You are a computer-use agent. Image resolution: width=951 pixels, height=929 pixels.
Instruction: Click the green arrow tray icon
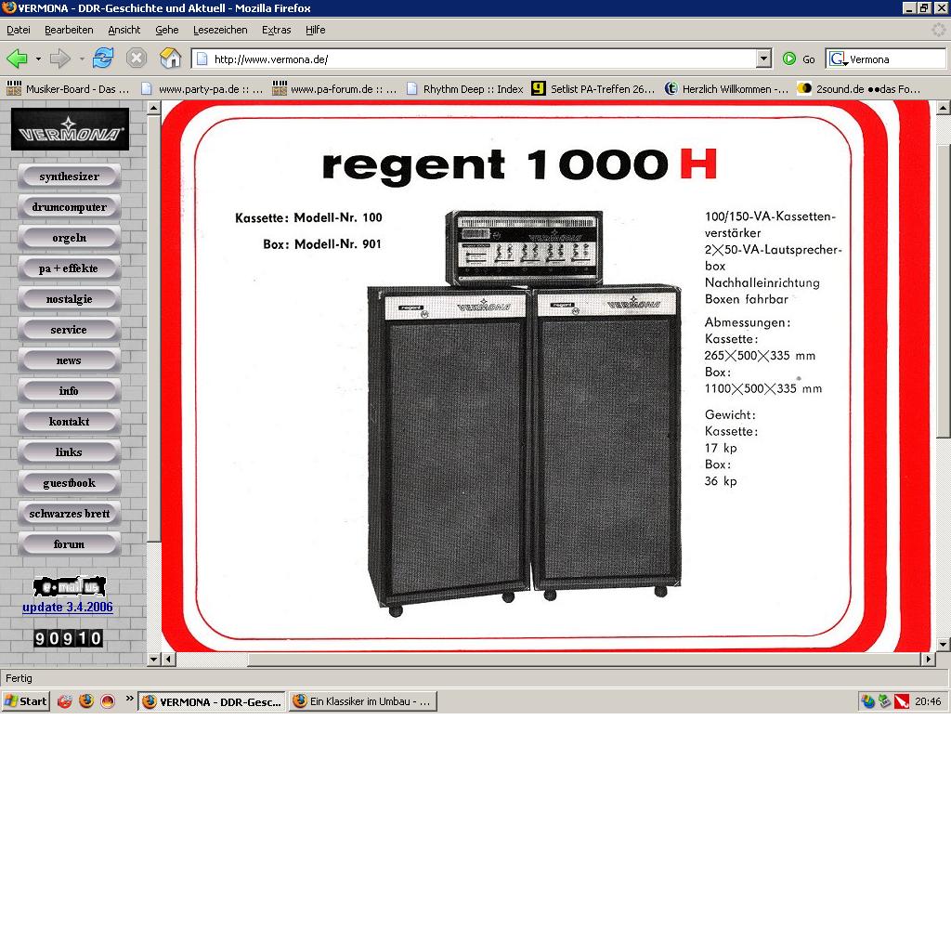(x=885, y=701)
